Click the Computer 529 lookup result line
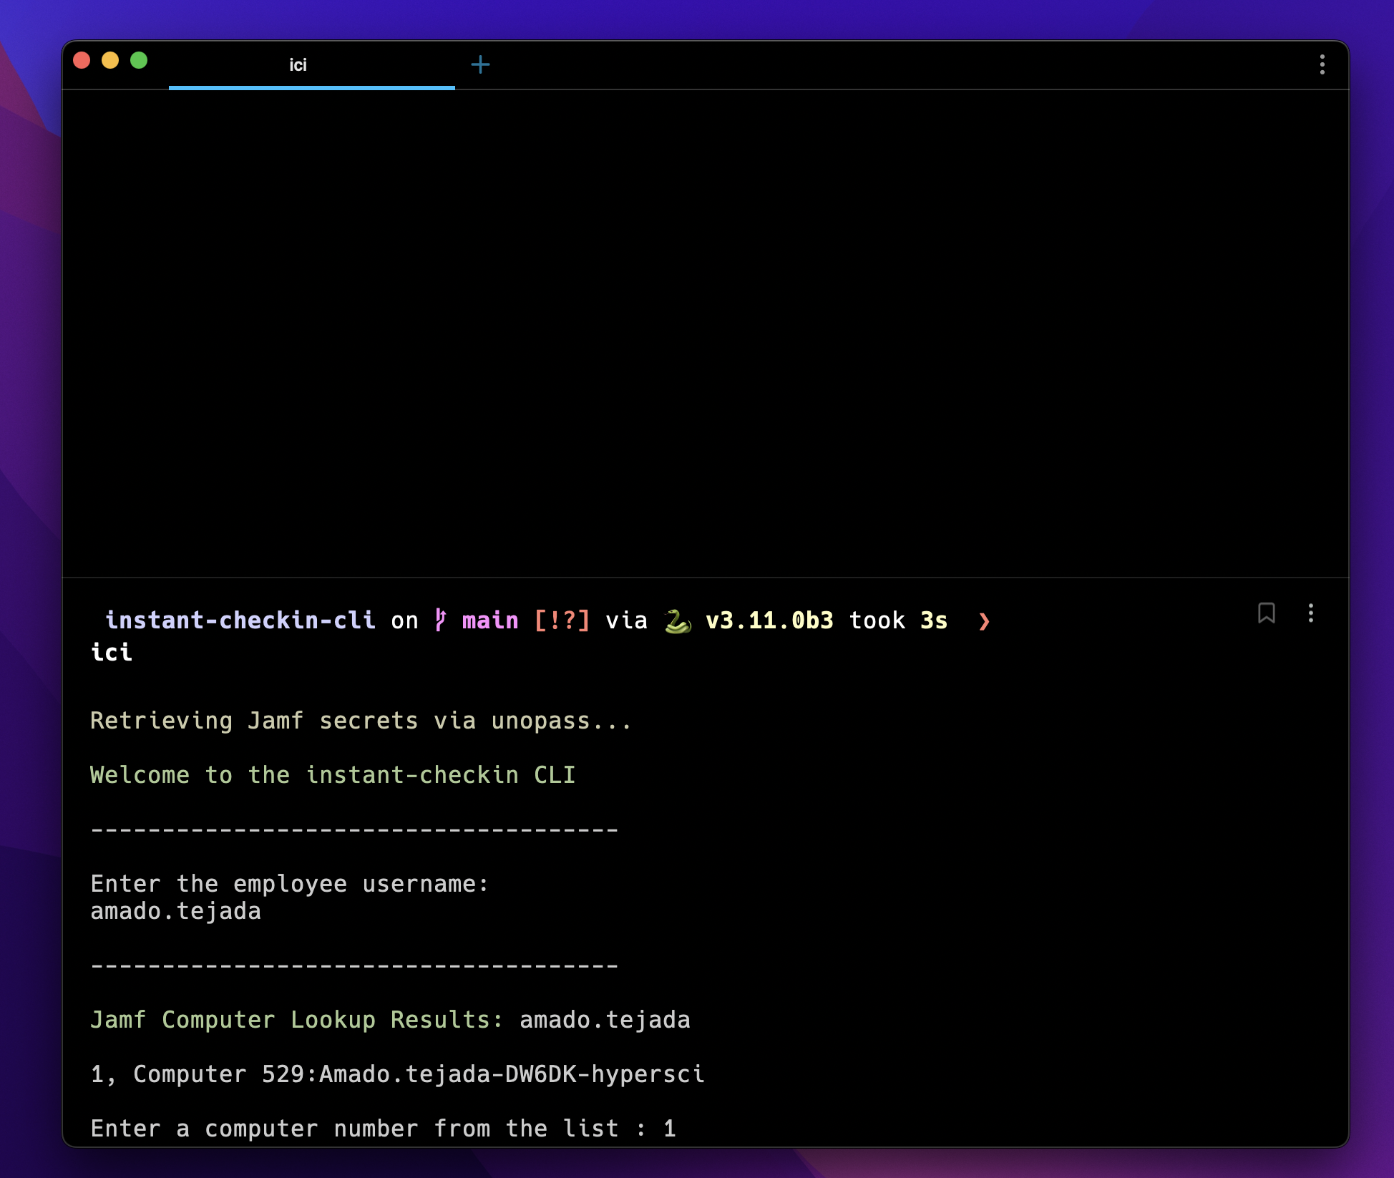This screenshot has height=1178, width=1394. pos(397,1074)
